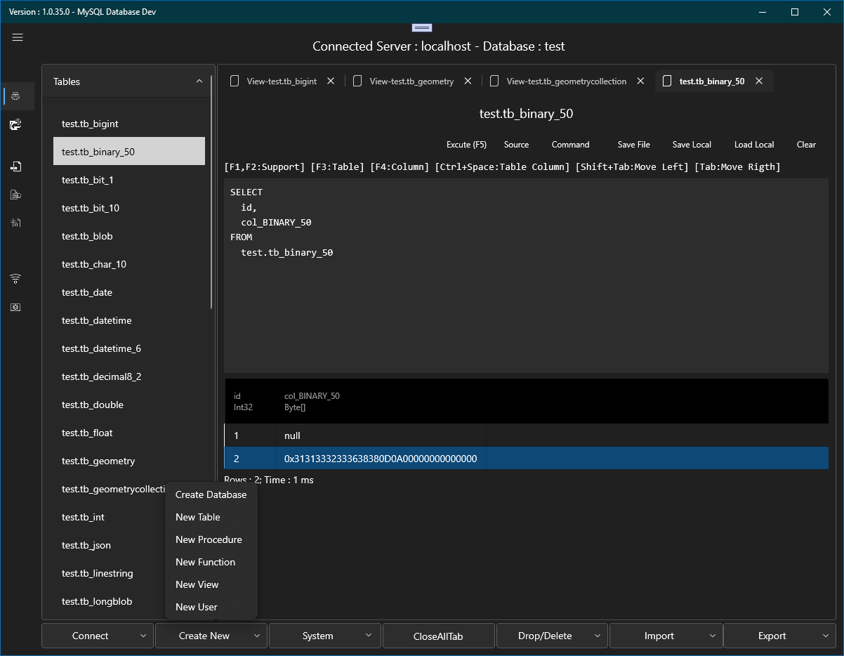Open the Export dropdown
844x656 pixels.
779,636
